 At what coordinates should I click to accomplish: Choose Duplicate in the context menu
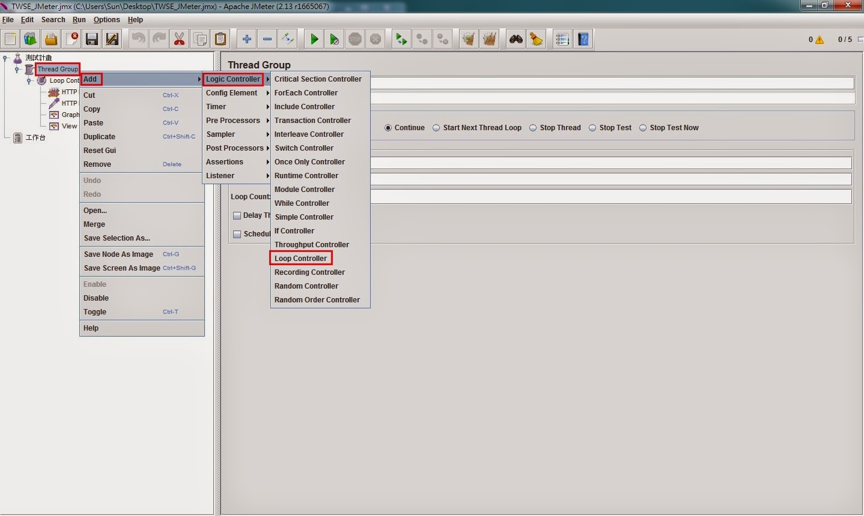click(x=142, y=137)
